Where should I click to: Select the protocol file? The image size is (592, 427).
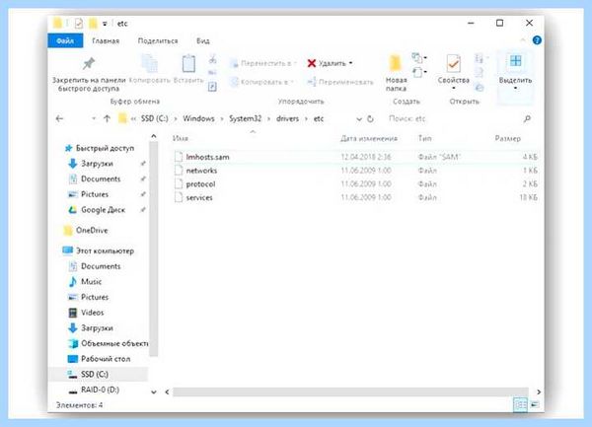pos(355,184)
